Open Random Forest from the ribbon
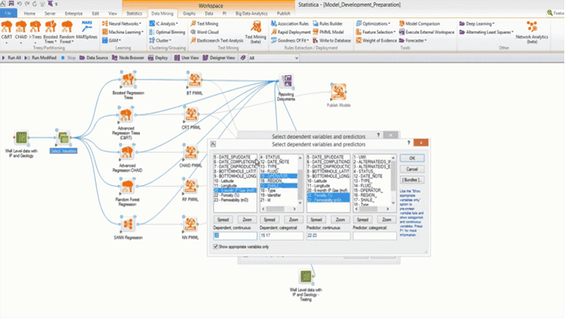 [x=67, y=32]
